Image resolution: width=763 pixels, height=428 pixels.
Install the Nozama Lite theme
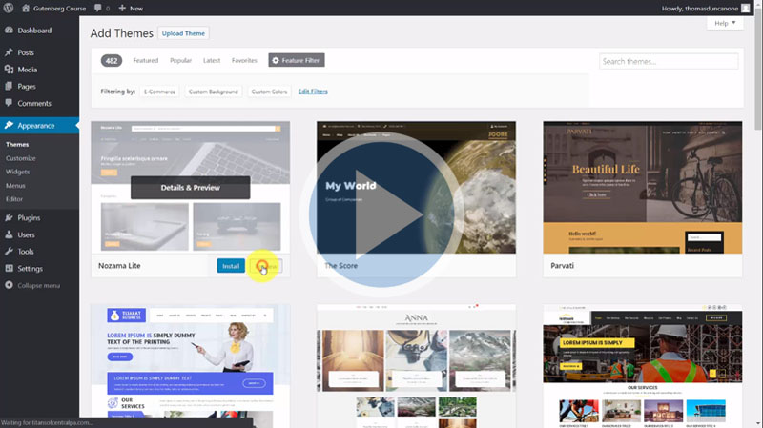pyautogui.click(x=231, y=266)
